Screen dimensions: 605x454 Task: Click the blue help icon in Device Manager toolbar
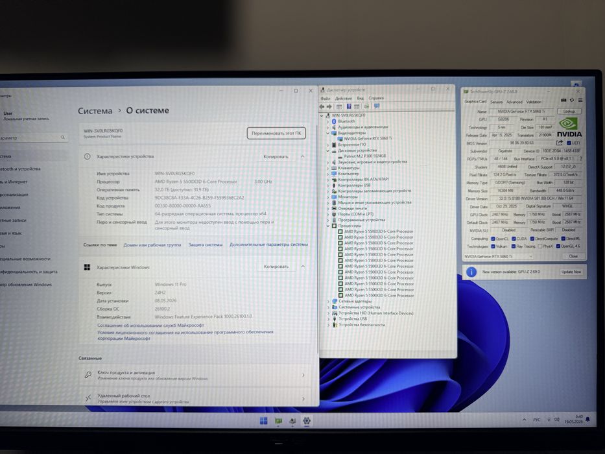349,106
